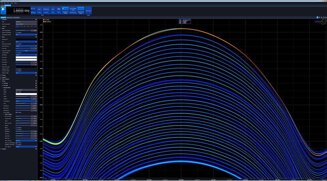Select the Spectrum view tab

pyautogui.click(x=3, y=17)
